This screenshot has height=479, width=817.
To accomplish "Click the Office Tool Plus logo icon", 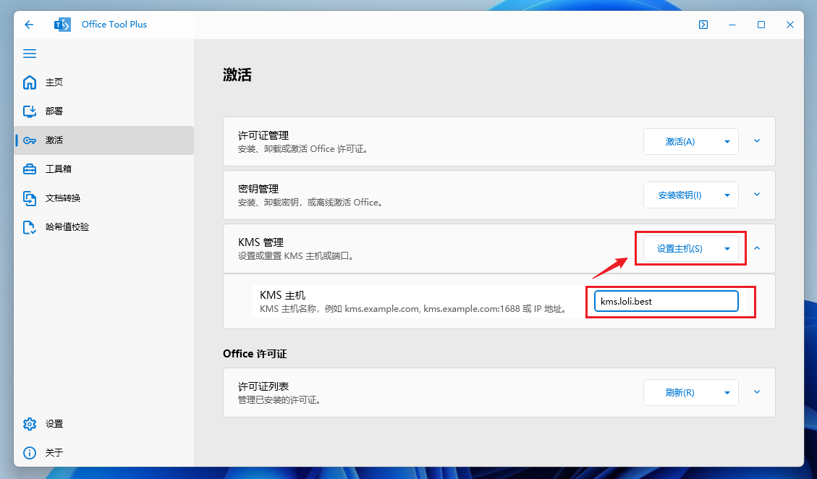I will tap(62, 25).
